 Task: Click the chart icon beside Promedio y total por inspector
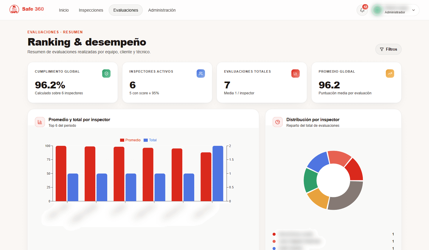[40, 122]
